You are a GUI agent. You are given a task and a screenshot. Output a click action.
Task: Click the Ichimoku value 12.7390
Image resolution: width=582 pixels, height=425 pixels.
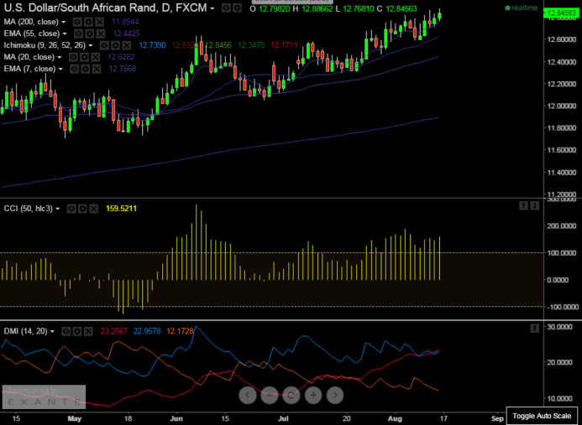(x=153, y=45)
